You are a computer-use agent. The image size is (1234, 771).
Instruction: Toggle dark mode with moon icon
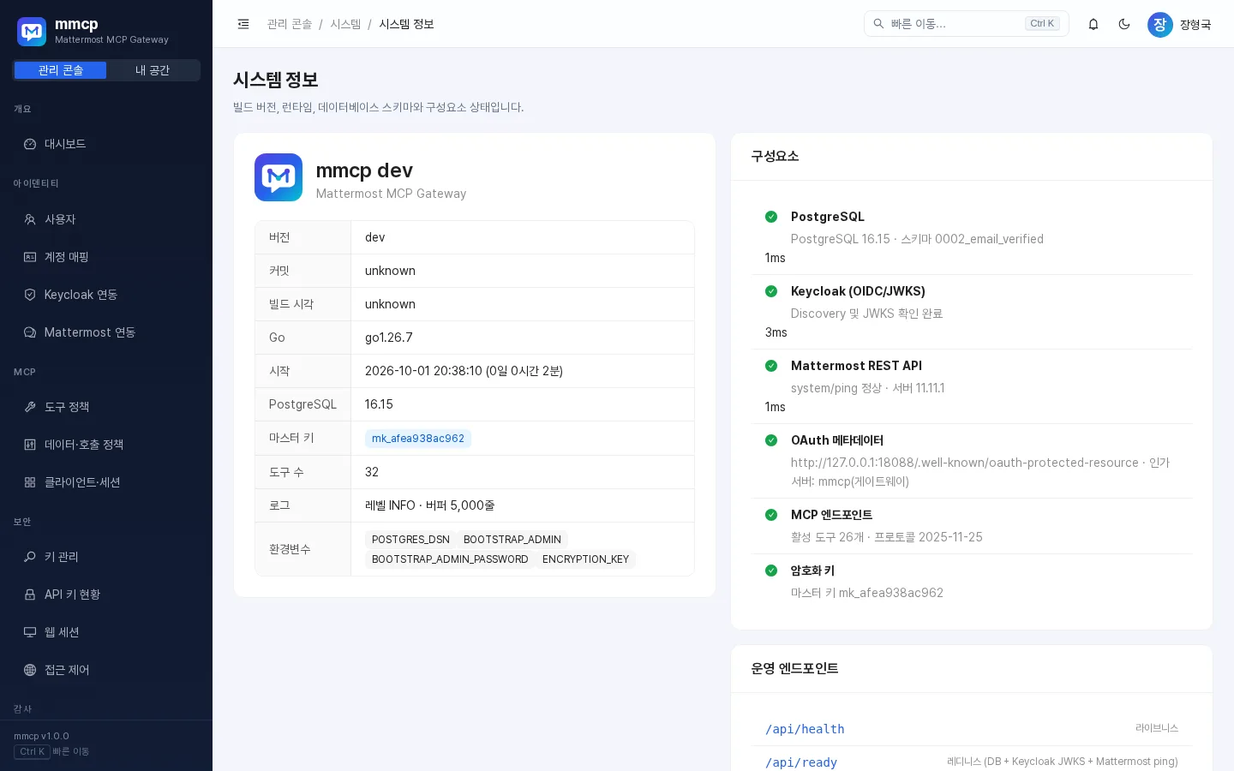1124,24
